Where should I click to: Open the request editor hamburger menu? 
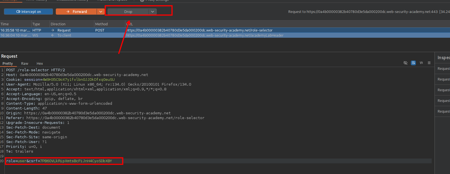coord(429,63)
